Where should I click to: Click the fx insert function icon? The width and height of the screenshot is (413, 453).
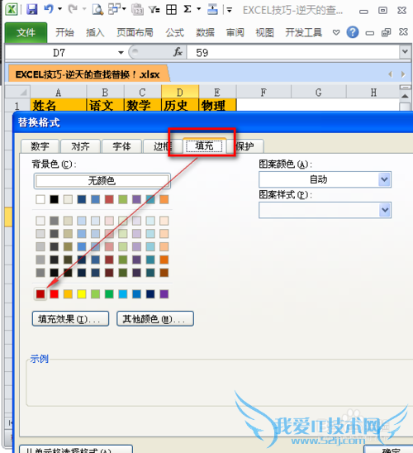(178, 52)
